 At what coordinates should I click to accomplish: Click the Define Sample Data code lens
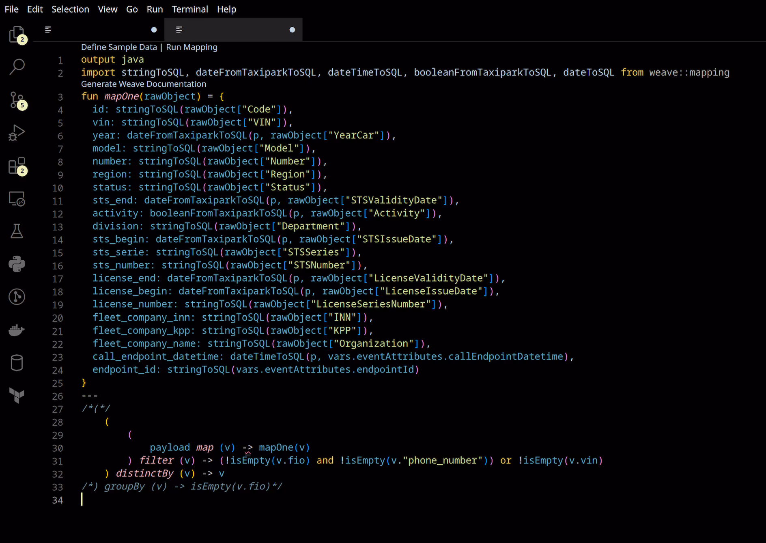point(119,47)
